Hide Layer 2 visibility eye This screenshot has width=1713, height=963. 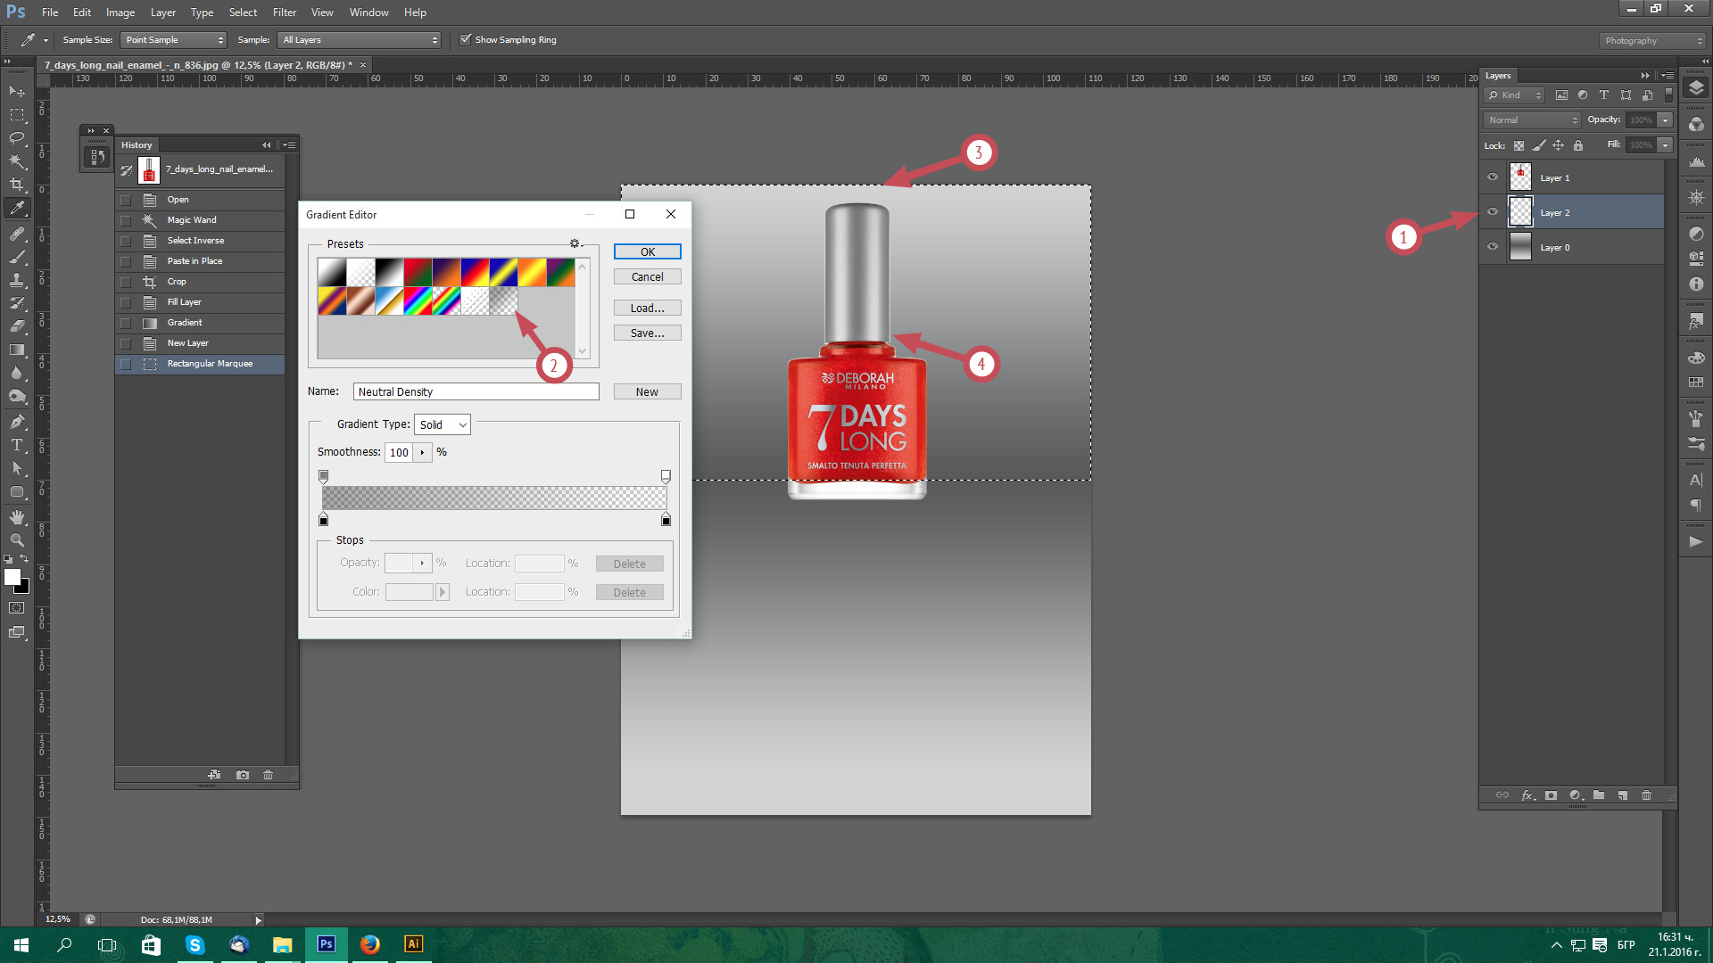1493,212
